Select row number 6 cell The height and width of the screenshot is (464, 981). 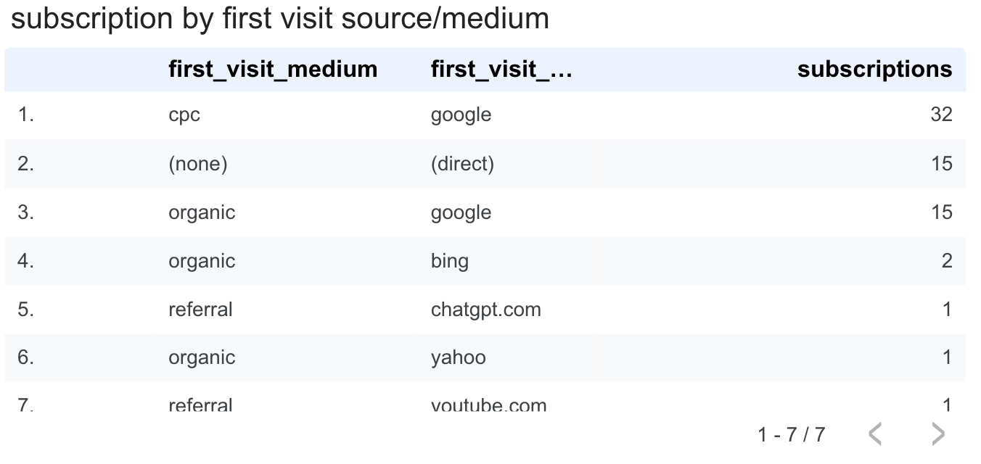[26, 357]
